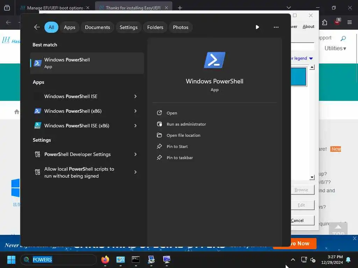The width and height of the screenshot is (358, 268).
Task: Open the muted volume tray icon
Action: (x=313, y=260)
